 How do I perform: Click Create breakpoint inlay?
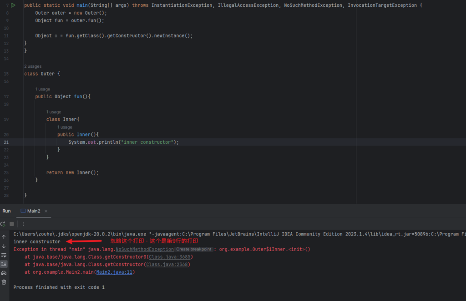(194, 249)
